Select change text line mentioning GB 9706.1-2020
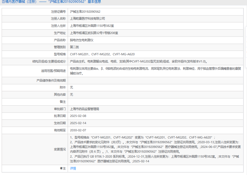247x175 pixels. [x=154, y=156]
